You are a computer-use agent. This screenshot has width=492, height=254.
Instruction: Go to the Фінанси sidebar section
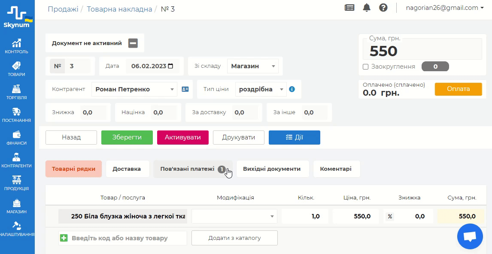click(17, 138)
